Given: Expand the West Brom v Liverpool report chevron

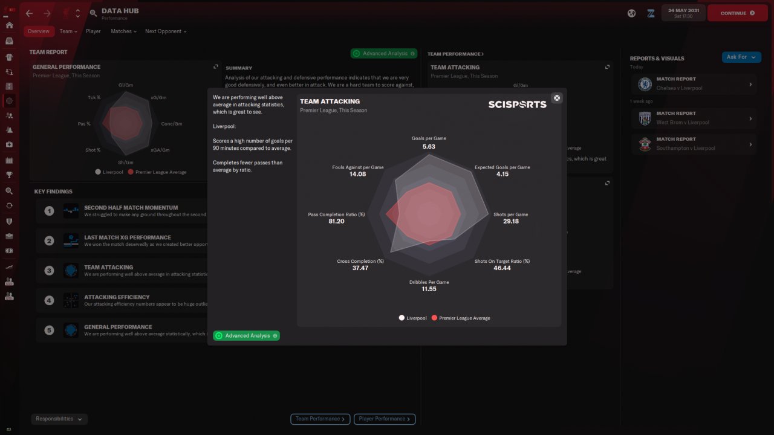Looking at the screenshot, I should click(750, 118).
